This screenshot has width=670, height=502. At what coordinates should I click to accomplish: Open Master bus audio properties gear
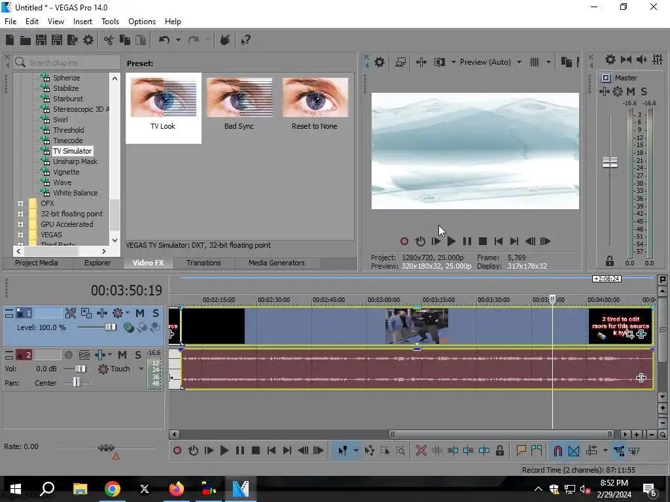point(610,59)
